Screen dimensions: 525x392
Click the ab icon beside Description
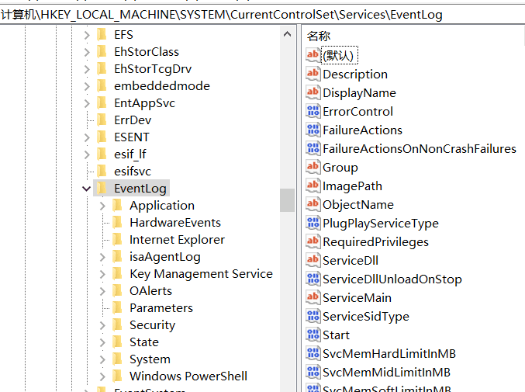tap(313, 74)
